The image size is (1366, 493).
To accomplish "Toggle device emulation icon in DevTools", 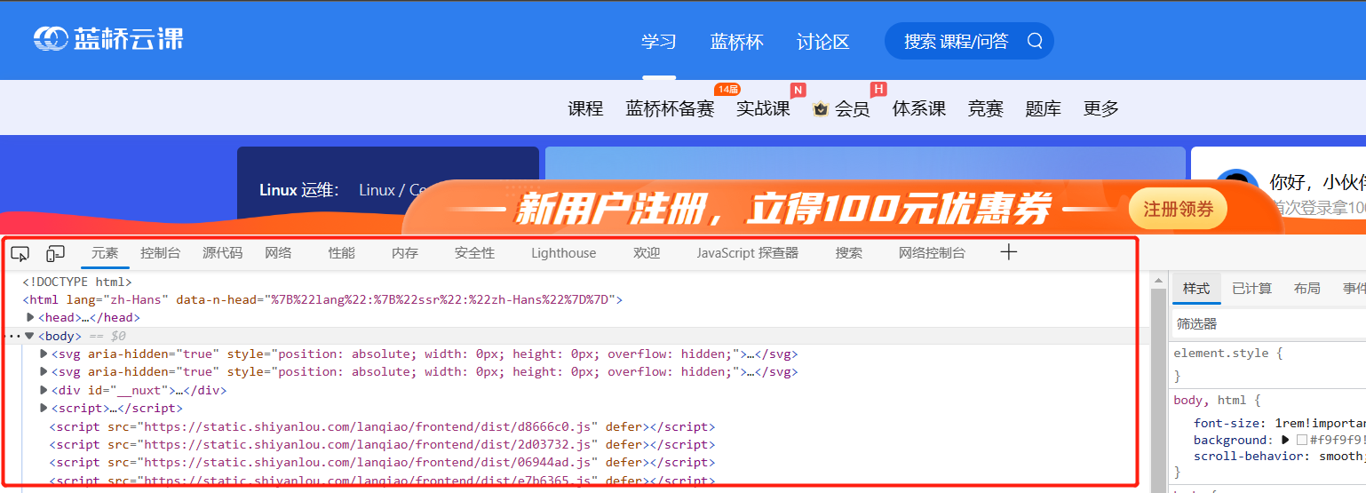I will tap(56, 253).
